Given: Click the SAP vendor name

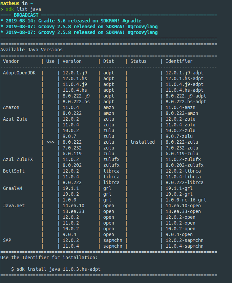Looking at the screenshot, I should (7, 240).
